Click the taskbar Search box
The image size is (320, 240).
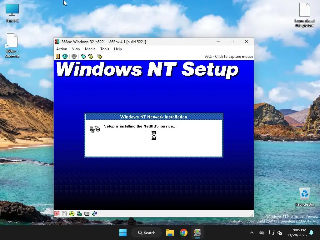click(x=147, y=232)
